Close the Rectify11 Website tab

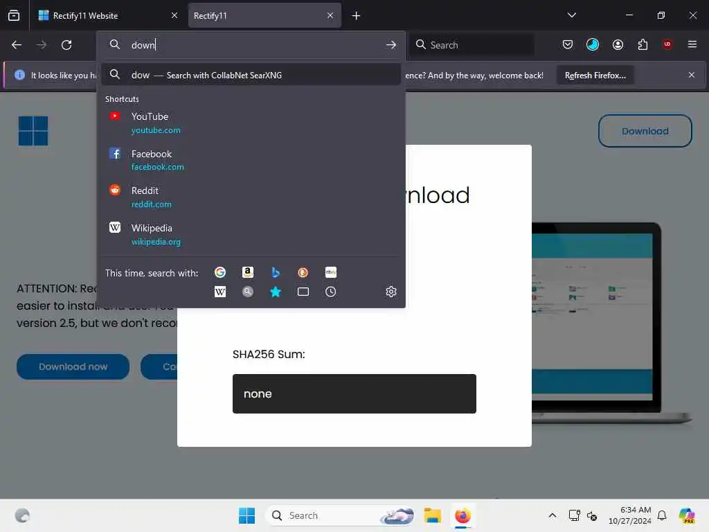[x=174, y=15]
